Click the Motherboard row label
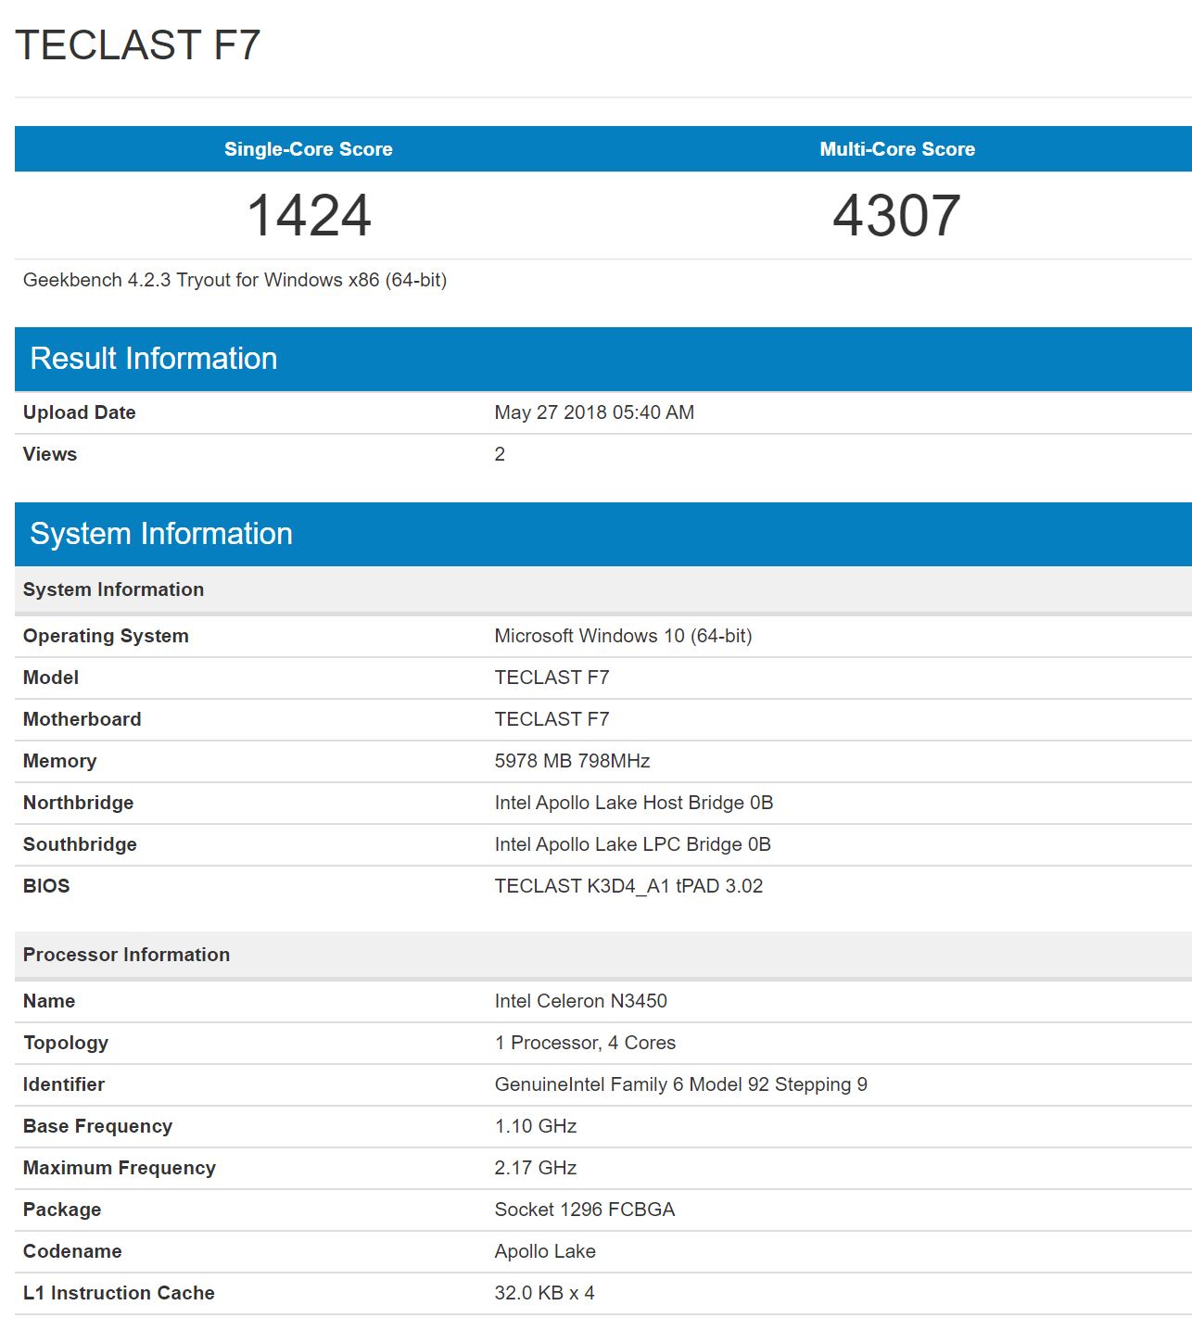 point(82,719)
